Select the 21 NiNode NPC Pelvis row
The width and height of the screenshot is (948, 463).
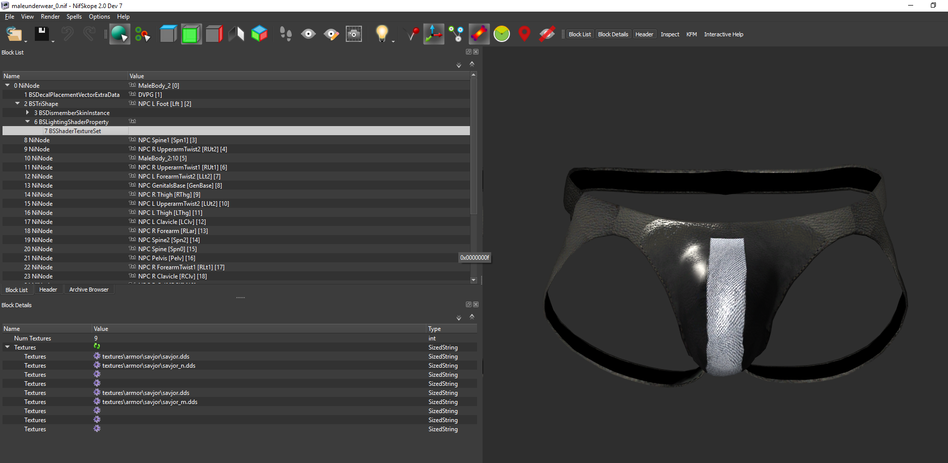click(236, 258)
